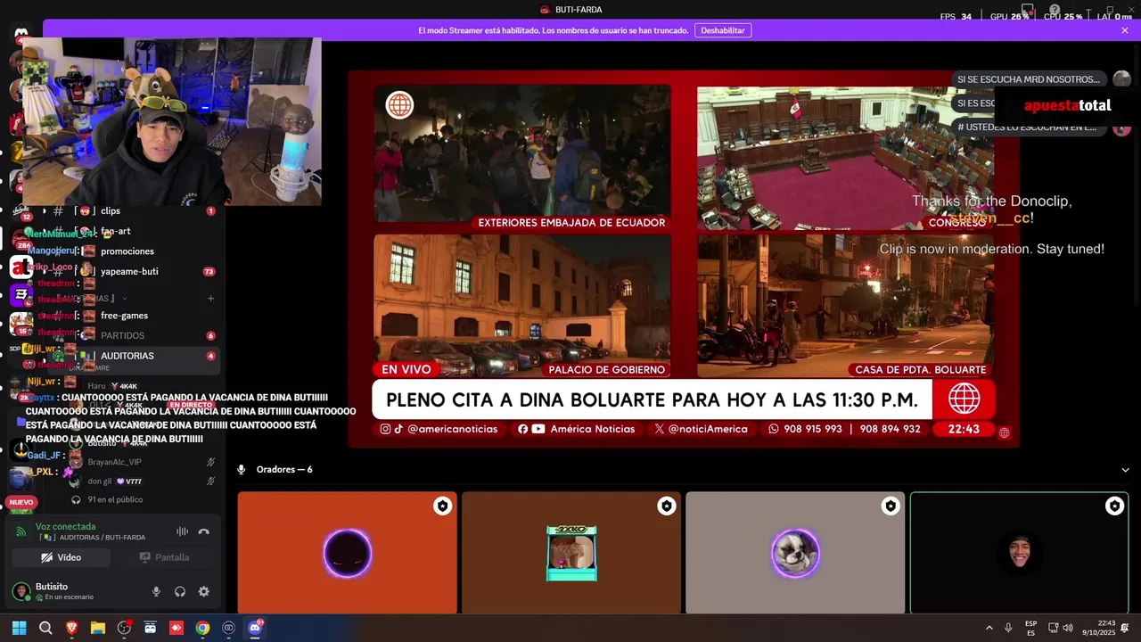
Task: Open OBS Studio from the taskbar
Action: (124, 628)
